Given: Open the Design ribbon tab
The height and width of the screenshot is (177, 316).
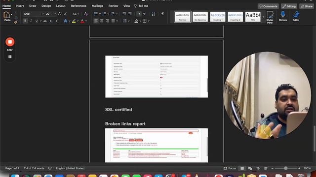Looking at the screenshot, I should [x=46, y=6].
